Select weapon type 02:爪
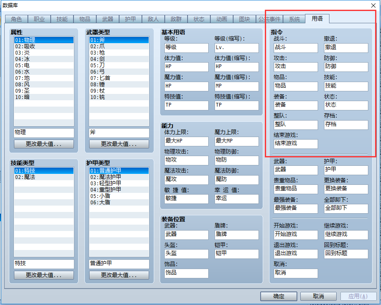 (x=119, y=46)
